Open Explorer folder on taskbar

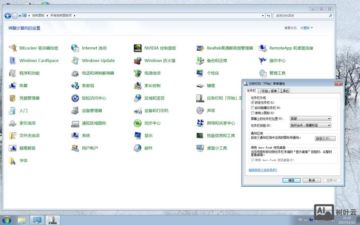pyautogui.click(x=22, y=220)
